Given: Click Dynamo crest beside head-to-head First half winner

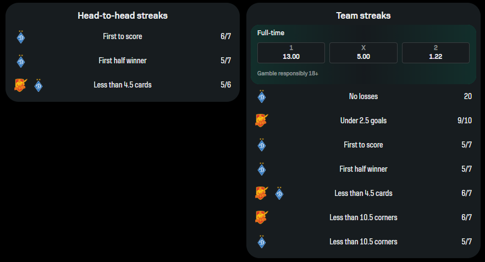Looking at the screenshot, I should pyautogui.click(x=21, y=61).
